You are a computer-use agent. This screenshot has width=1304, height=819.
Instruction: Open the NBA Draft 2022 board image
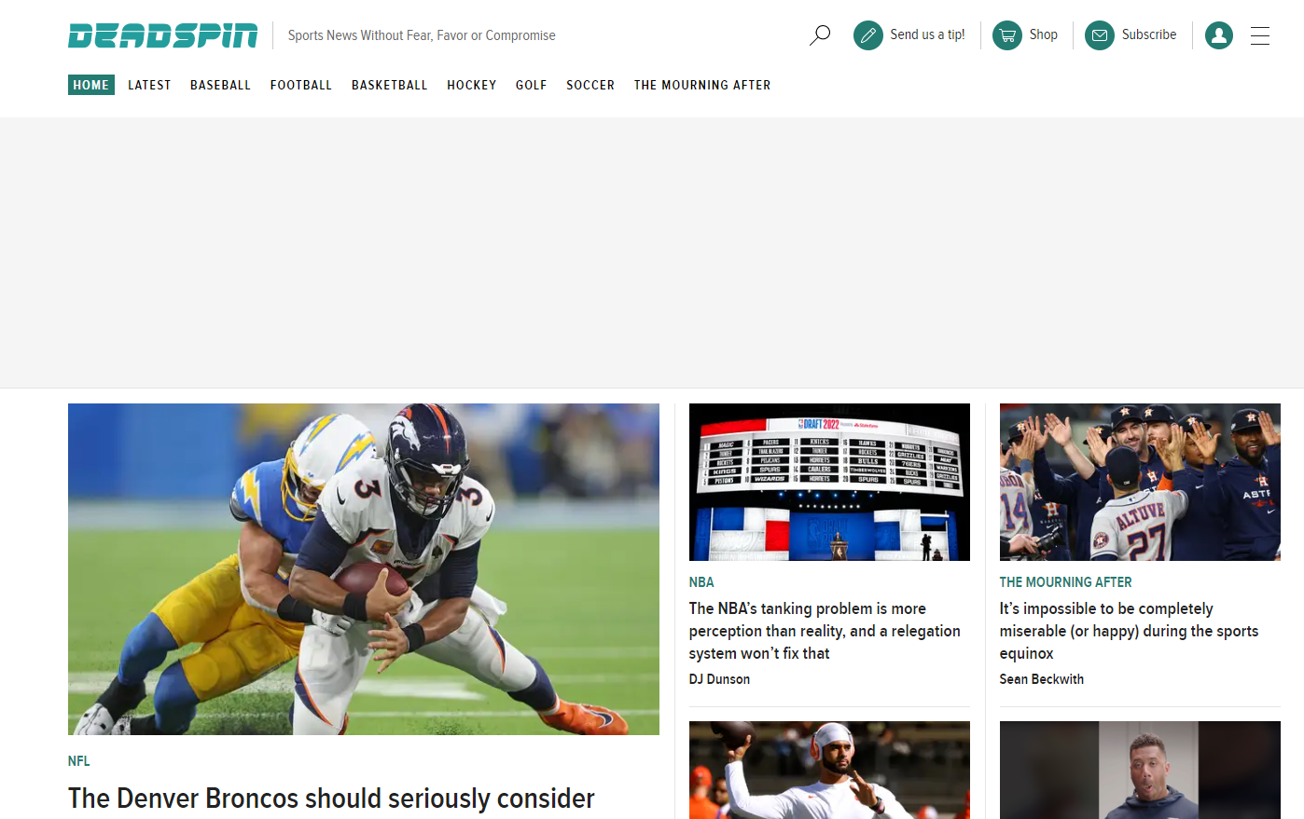[829, 482]
